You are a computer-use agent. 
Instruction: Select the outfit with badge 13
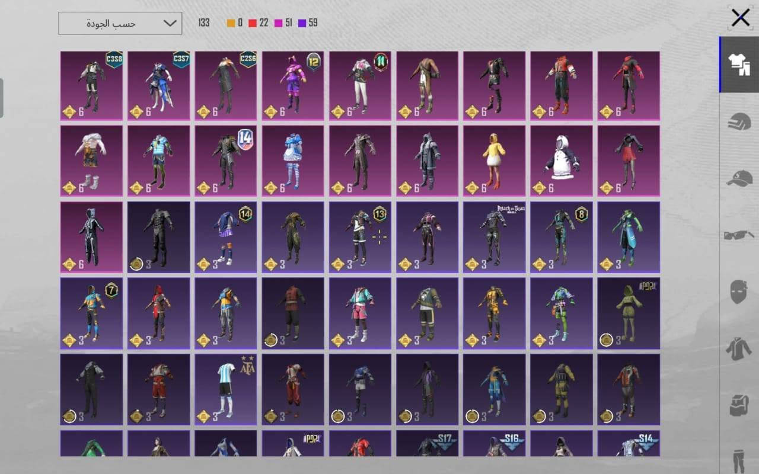click(x=360, y=237)
